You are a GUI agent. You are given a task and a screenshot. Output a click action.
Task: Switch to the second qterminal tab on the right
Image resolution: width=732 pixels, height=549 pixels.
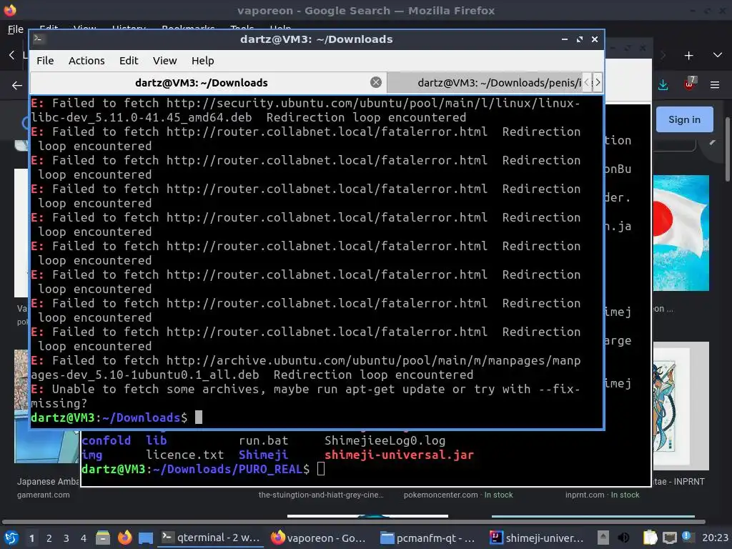click(485, 83)
